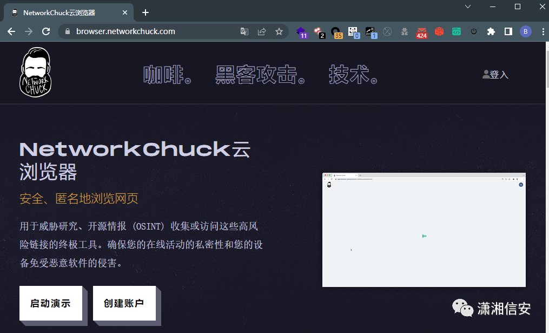
Task: Open the red cube extension
Action: click(x=439, y=31)
